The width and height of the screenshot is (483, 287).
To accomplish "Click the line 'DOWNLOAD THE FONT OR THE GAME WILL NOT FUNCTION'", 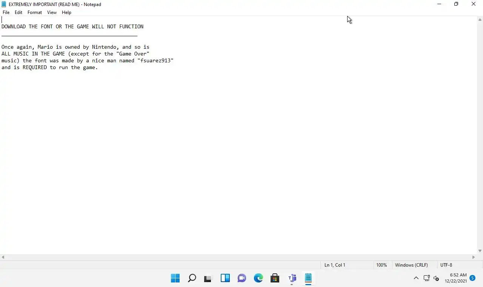I will click(72, 26).
